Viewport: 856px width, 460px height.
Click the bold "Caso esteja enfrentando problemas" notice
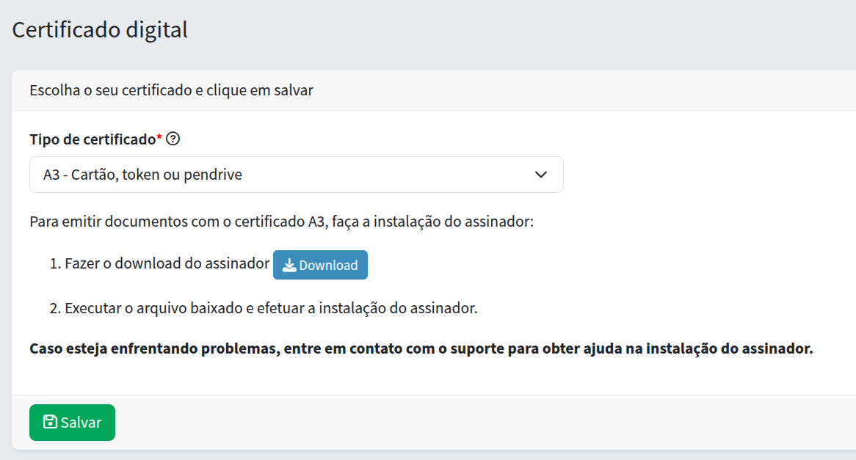pyautogui.click(x=421, y=348)
